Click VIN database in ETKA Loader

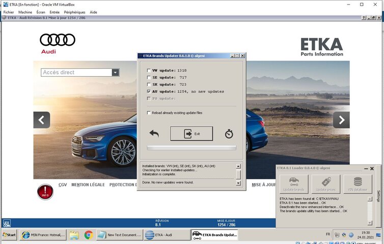(358, 184)
